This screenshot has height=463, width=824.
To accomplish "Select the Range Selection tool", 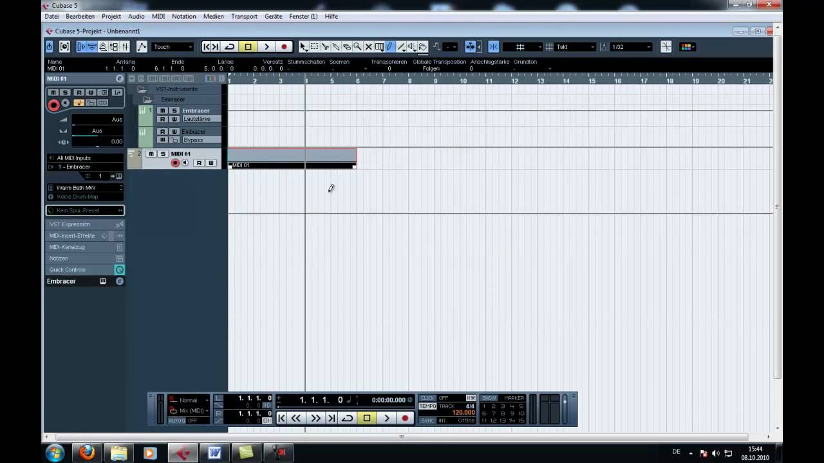I will point(314,46).
